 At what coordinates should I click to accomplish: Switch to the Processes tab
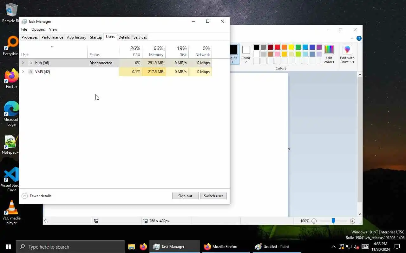pyautogui.click(x=29, y=37)
